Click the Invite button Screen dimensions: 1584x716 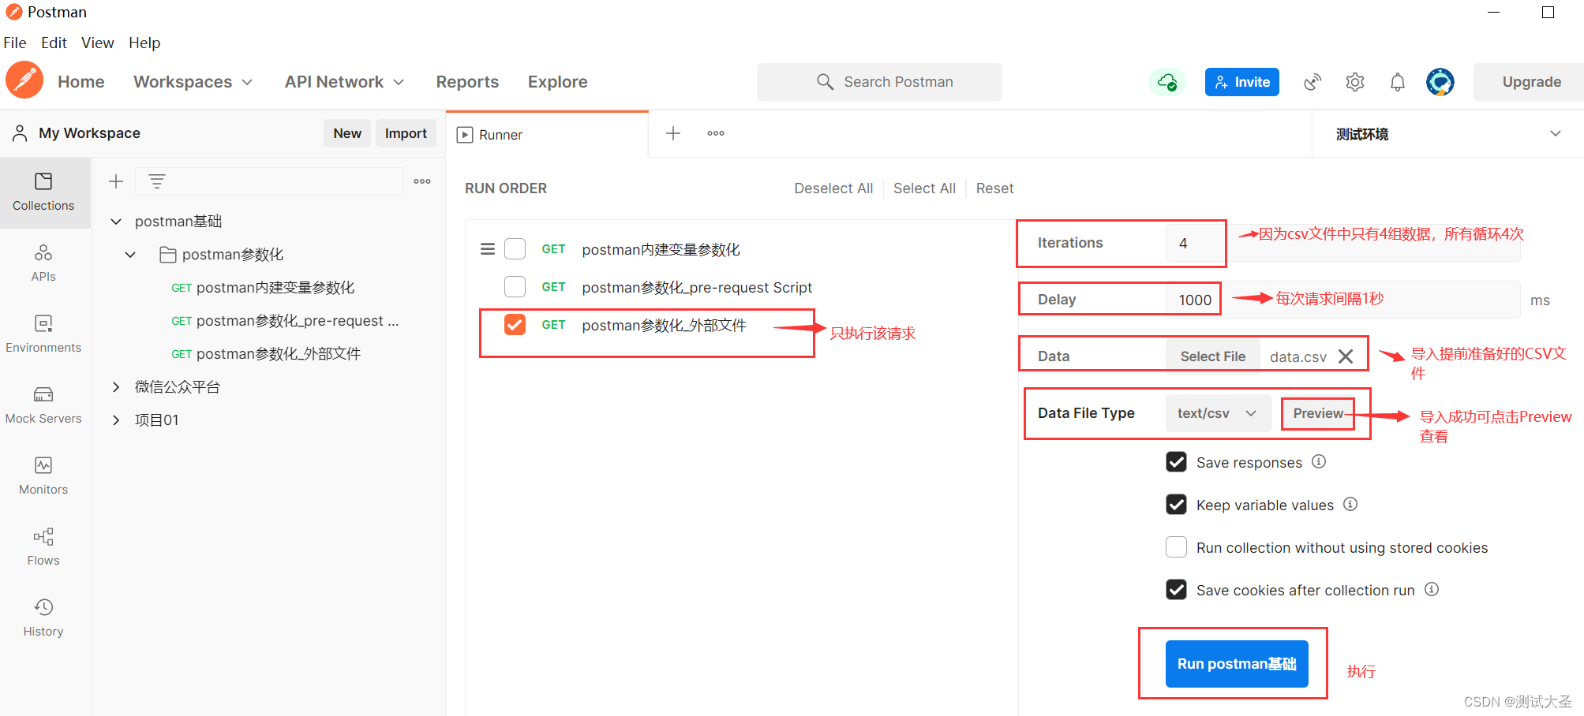[x=1242, y=82]
